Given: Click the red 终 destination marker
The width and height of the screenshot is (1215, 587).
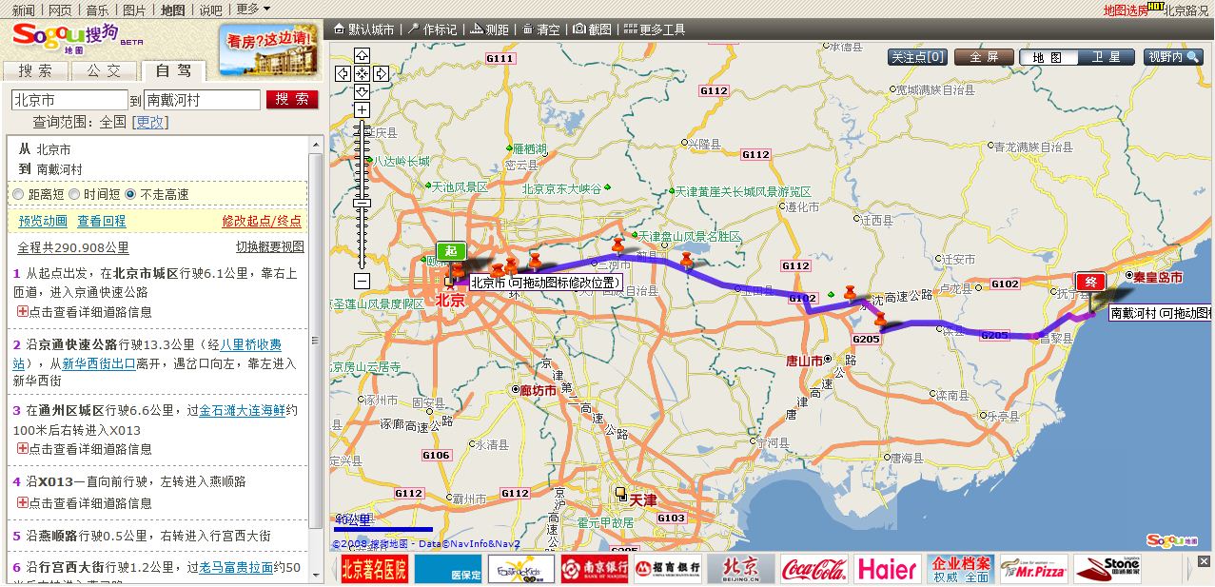Looking at the screenshot, I should (1089, 282).
